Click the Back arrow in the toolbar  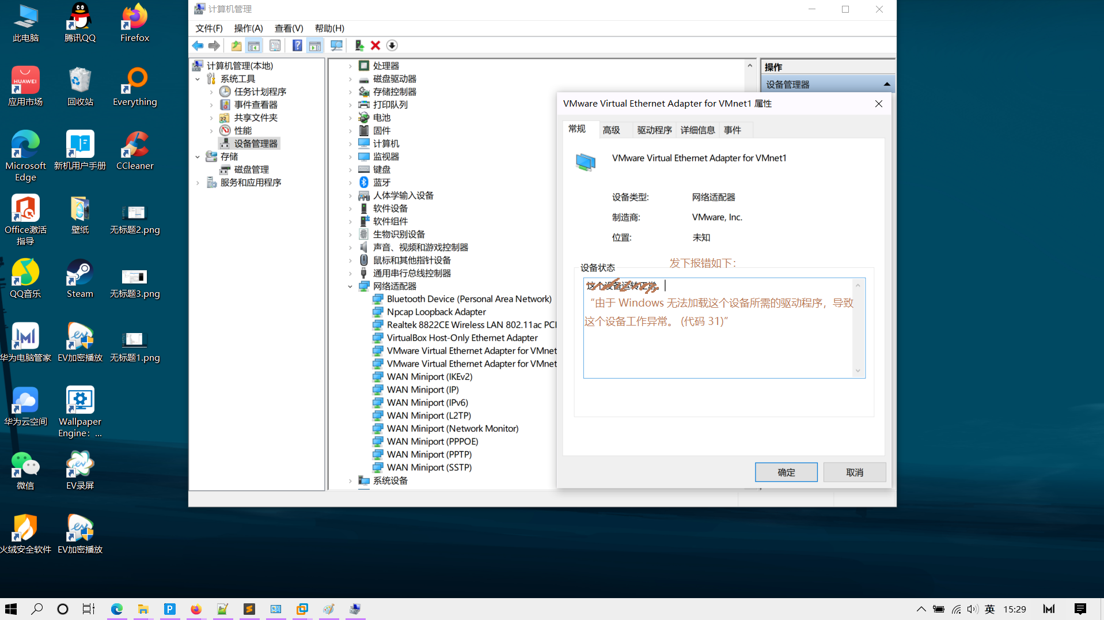(x=198, y=46)
